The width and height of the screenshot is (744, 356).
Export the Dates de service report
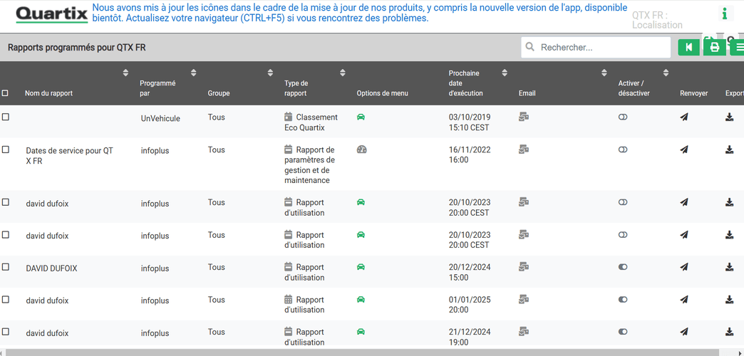click(x=730, y=150)
